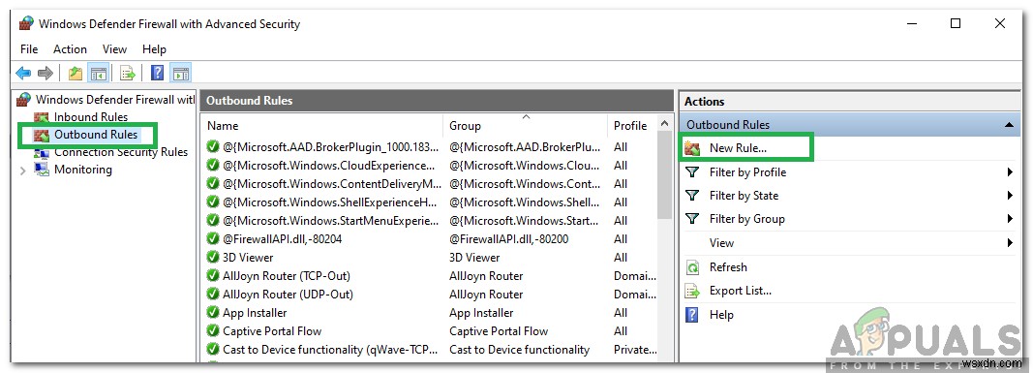Click the Private... profile cell of Cast to Device
The image size is (1033, 373).
[x=635, y=350]
